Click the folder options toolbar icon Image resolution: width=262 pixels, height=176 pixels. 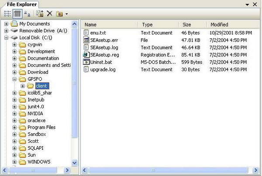point(59,14)
